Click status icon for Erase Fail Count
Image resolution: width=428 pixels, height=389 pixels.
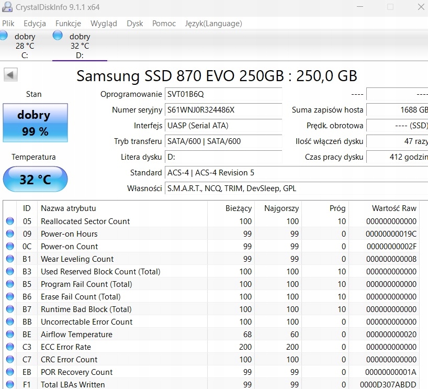[x=10, y=296]
